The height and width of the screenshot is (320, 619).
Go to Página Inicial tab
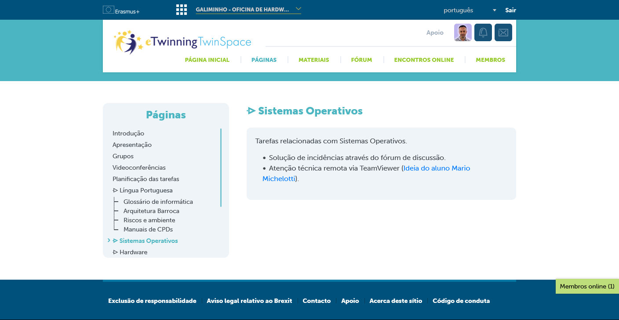207,60
